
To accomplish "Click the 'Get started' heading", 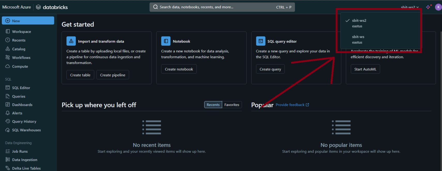I will pyautogui.click(x=78, y=24).
